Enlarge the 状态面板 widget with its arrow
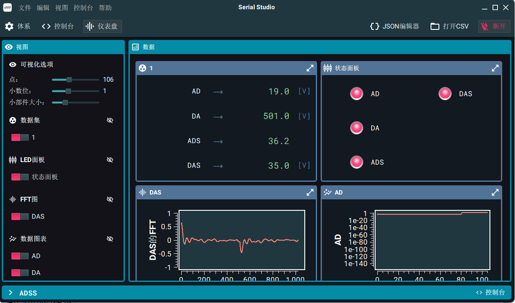The height and width of the screenshot is (303, 515). point(495,68)
